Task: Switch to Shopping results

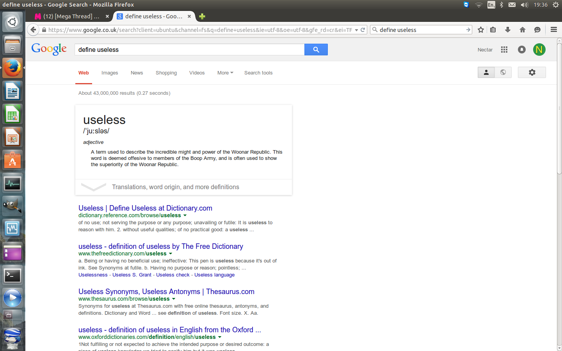Action: pyautogui.click(x=166, y=73)
